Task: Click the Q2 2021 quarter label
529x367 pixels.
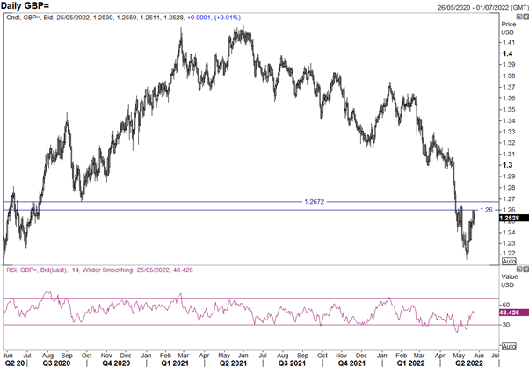Action: [233, 363]
